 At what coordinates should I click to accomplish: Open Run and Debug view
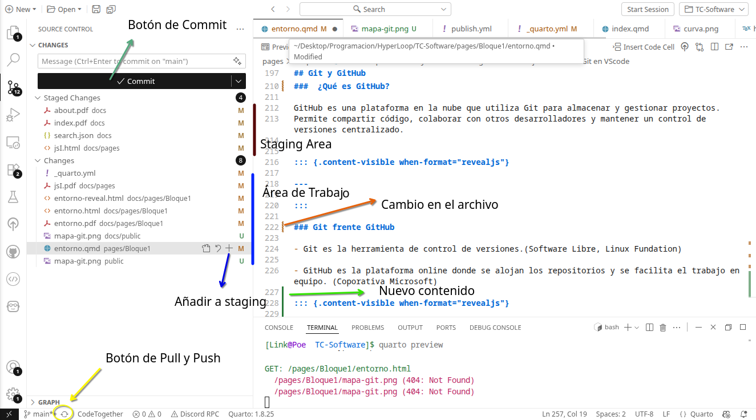pyautogui.click(x=13, y=115)
